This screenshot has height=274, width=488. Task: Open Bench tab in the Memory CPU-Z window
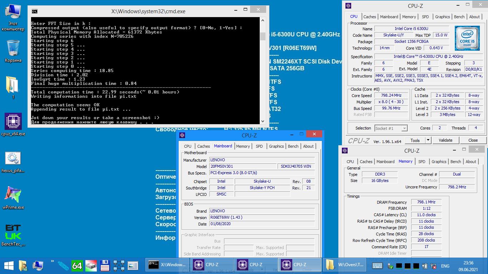point(455,162)
